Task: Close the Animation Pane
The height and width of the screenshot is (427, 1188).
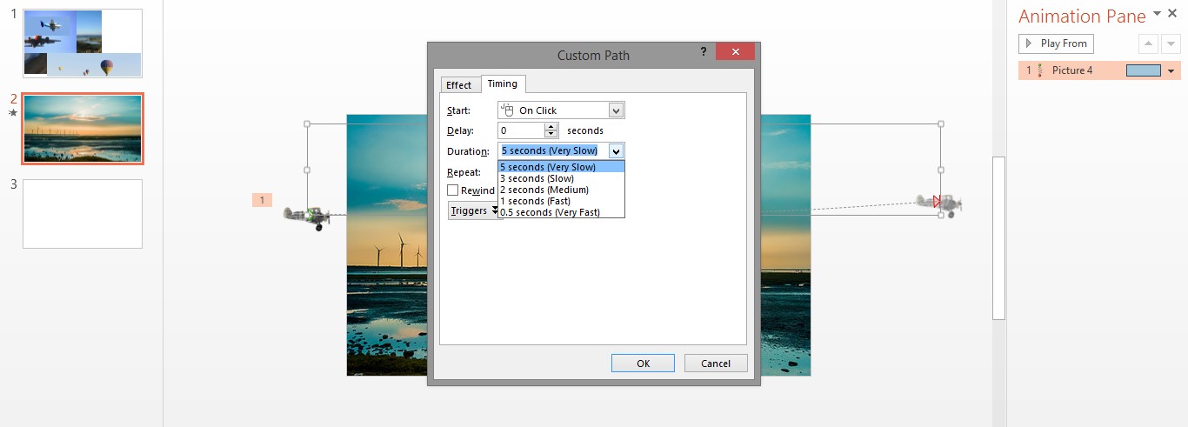Action: (x=1172, y=13)
